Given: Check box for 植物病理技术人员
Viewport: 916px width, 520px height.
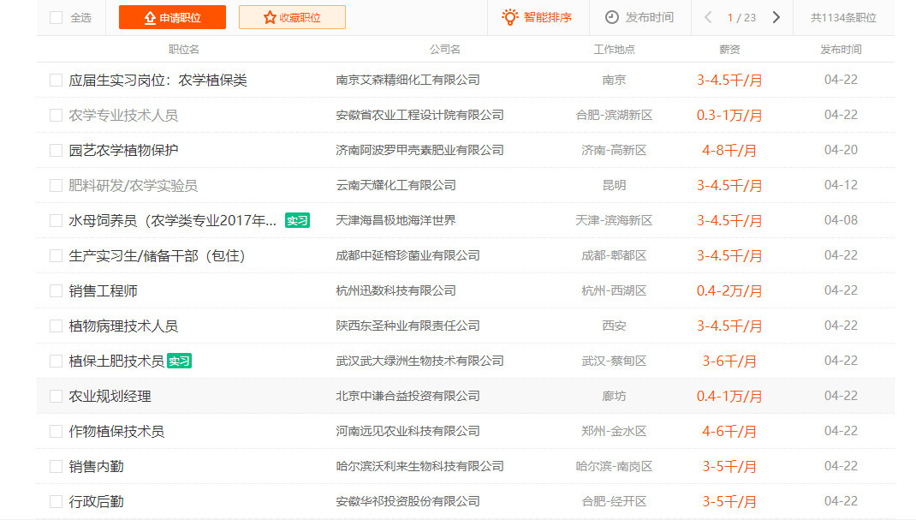Looking at the screenshot, I should coord(57,326).
